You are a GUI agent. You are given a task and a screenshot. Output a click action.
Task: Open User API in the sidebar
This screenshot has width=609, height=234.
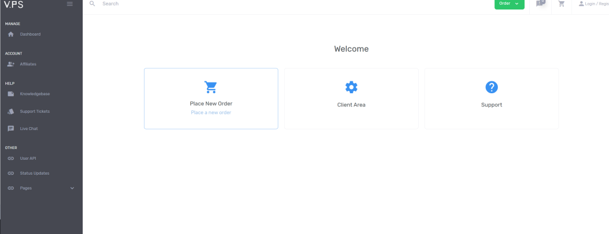[x=28, y=159]
